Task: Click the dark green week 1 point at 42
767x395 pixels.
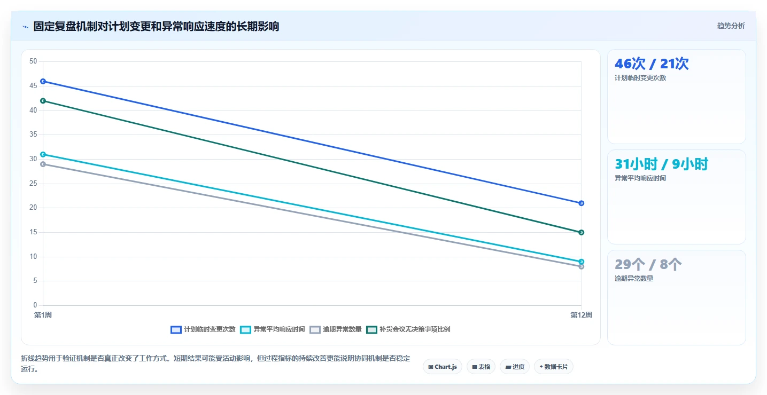Action: [x=43, y=101]
